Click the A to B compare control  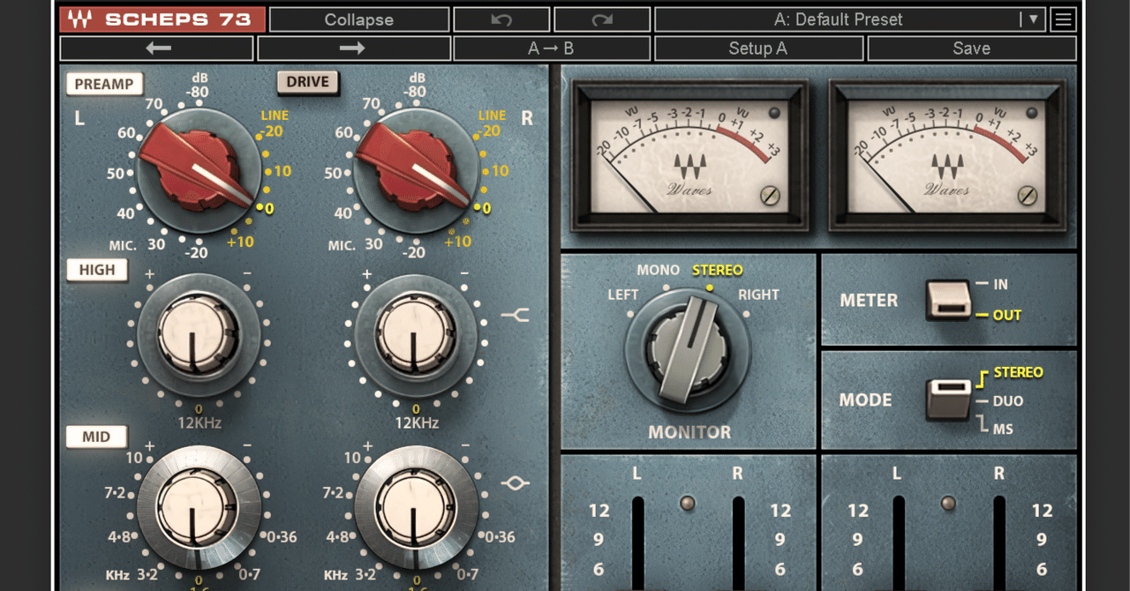pyautogui.click(x=552, y=49)
